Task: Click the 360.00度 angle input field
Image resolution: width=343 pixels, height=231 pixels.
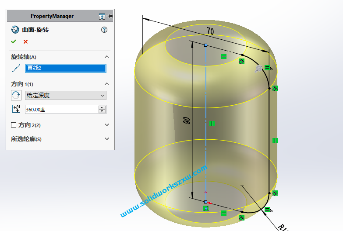Action: coord(62,110)
